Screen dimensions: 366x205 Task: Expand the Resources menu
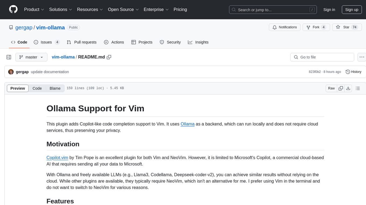(90, 9)
